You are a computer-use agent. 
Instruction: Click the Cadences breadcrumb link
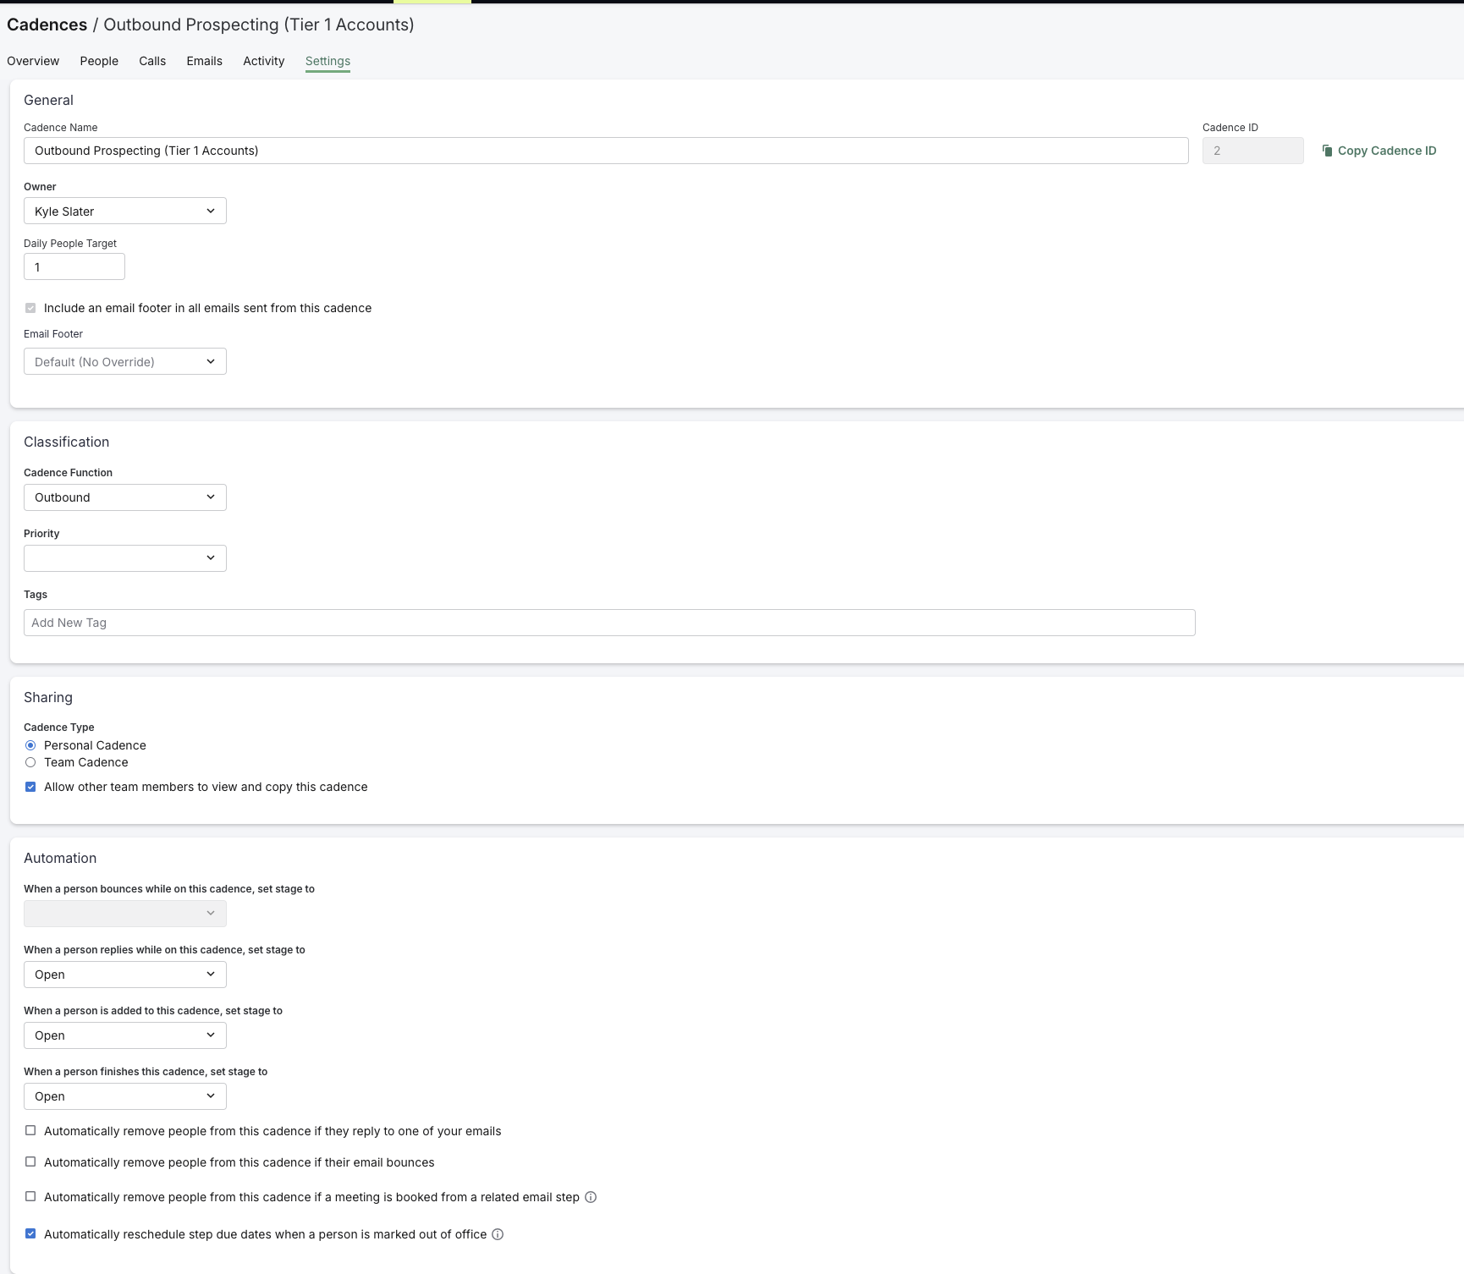tap(47, 25)
